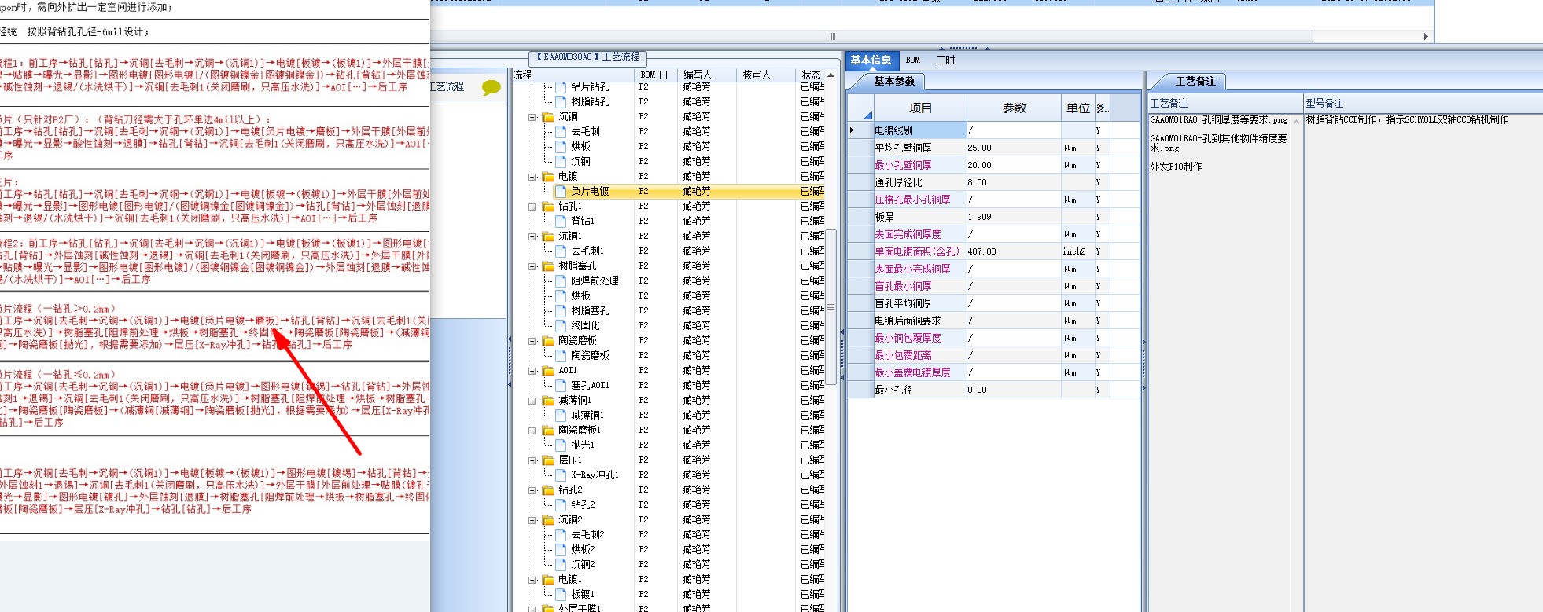The image size is (1543, 612).
Task: Click the document icon beside 抛光1
Action: pos(561,445)
